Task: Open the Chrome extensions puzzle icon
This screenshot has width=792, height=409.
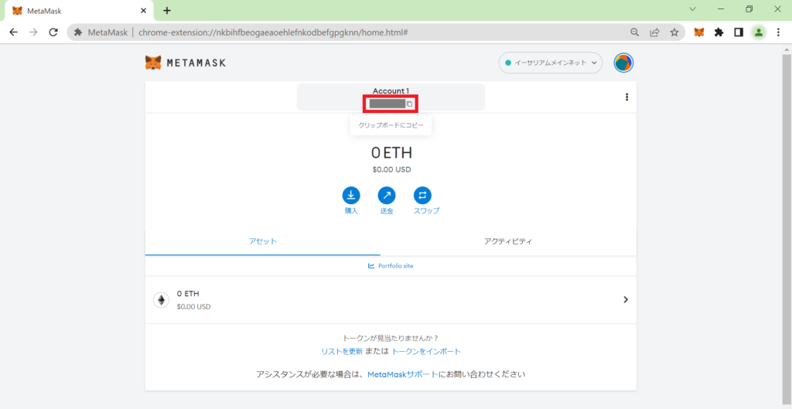Action: (x=719, y=32)
